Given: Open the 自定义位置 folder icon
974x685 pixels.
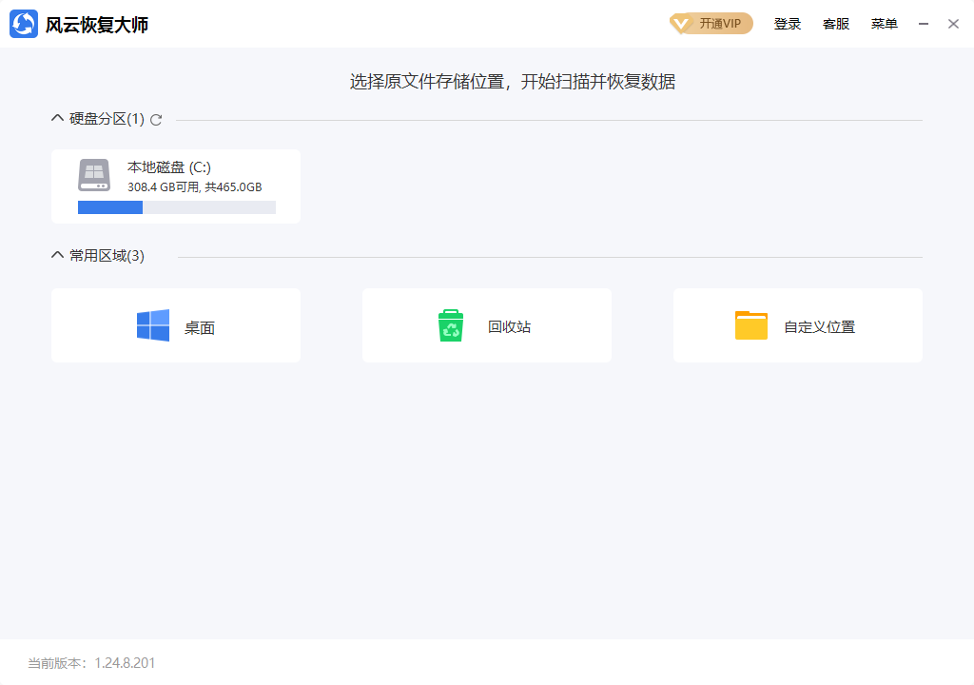Looking at the screenshot, I should click(751, 324).
